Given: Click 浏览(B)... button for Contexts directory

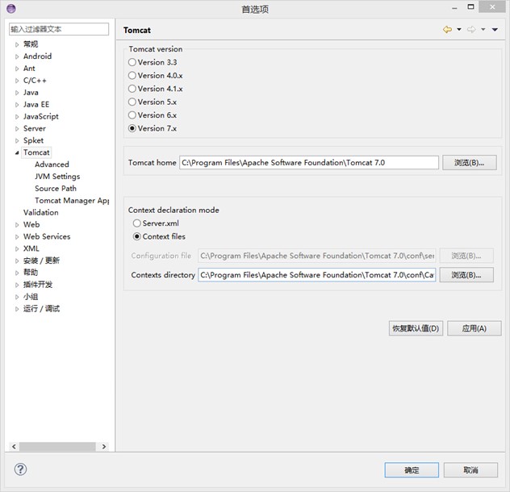Looking at the screenshot, I should point(466,275).
